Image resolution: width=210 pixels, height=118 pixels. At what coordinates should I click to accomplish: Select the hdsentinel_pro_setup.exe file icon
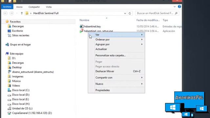pyautogui.click(x=81, y=31)
